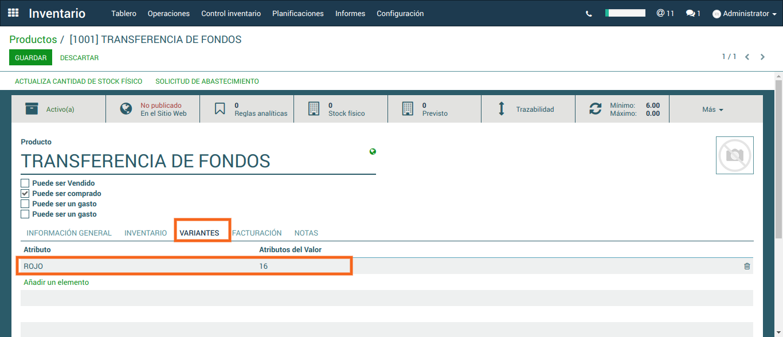
Task: Click the Guardar button
Action: (x=31, y=58)
